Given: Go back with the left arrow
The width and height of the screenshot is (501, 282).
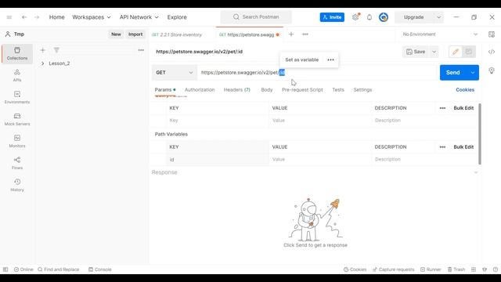Looking at the screenshot, I should tap(24, 17).
